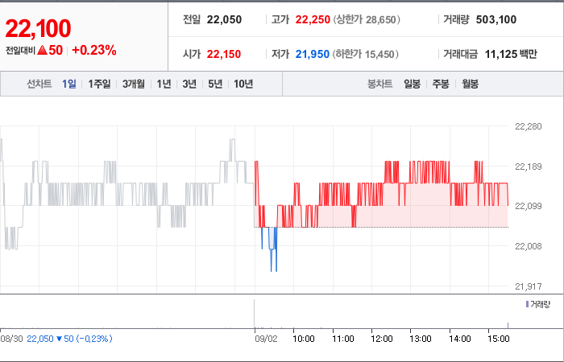Show the 1년 line chart
The image size is (564, 362).
[164, 84]
